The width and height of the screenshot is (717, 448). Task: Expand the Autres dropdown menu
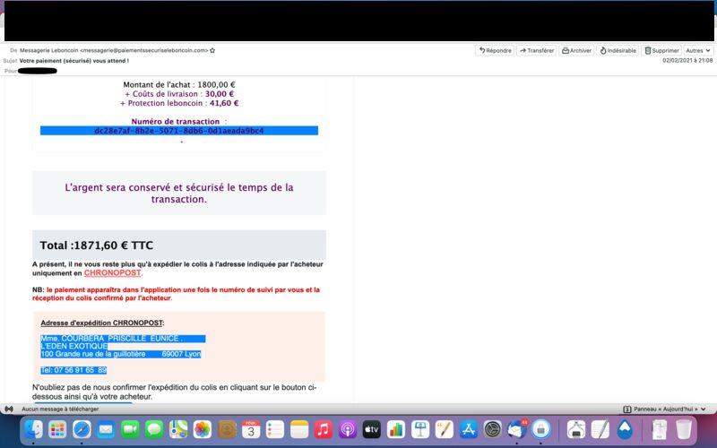697,50
